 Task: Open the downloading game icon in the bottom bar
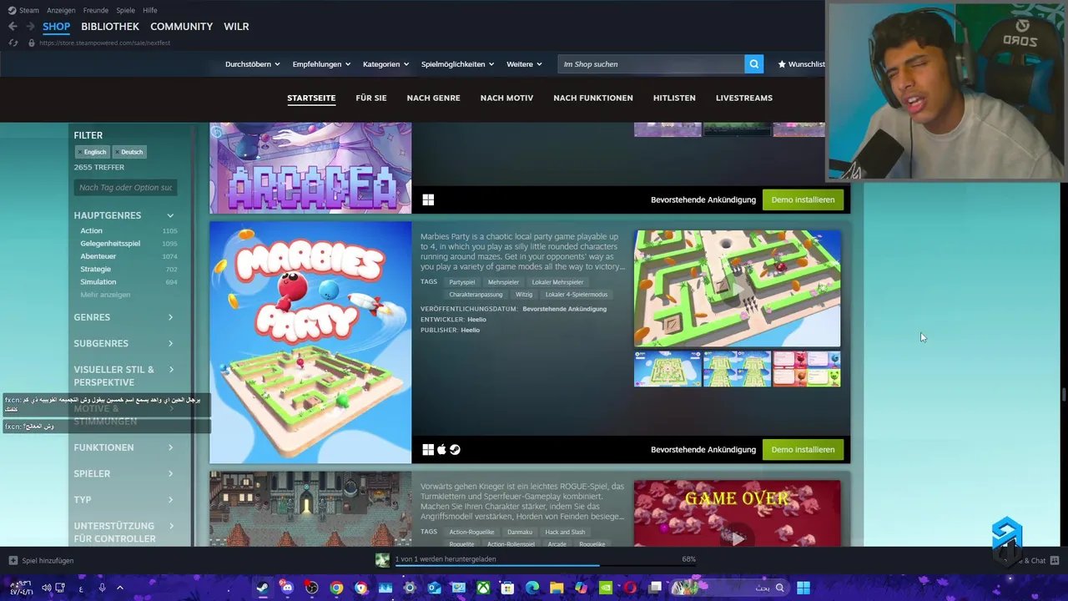coord(382,560)
